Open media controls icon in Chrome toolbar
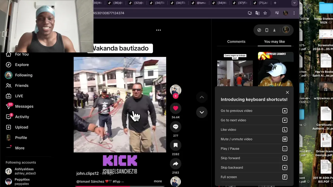333x187 pixels. pyautogui.click(x=277, y=13)
